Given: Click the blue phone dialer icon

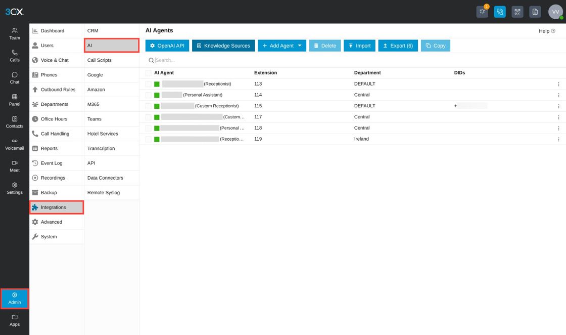Looking at the screenshot, I should pos(500,12).
